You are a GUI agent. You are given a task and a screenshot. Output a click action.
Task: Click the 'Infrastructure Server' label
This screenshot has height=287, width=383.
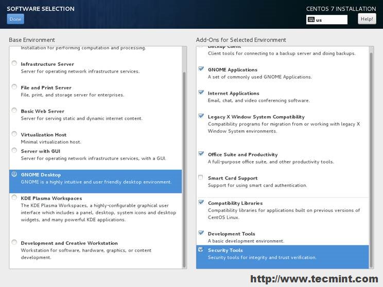pos(47,64)
